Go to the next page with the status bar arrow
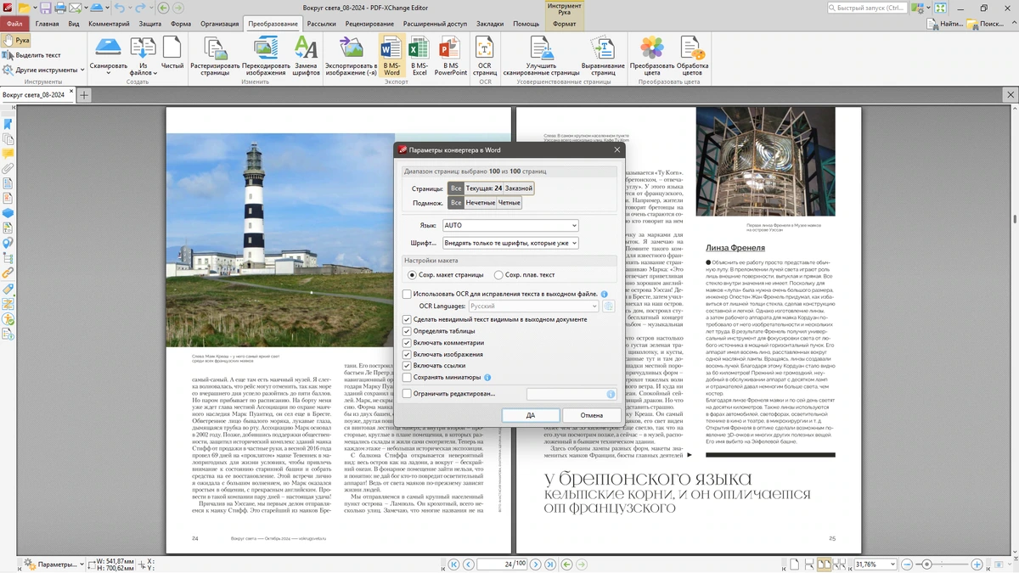The width and height of the screenshot is (1019, 573). (536, 565)
